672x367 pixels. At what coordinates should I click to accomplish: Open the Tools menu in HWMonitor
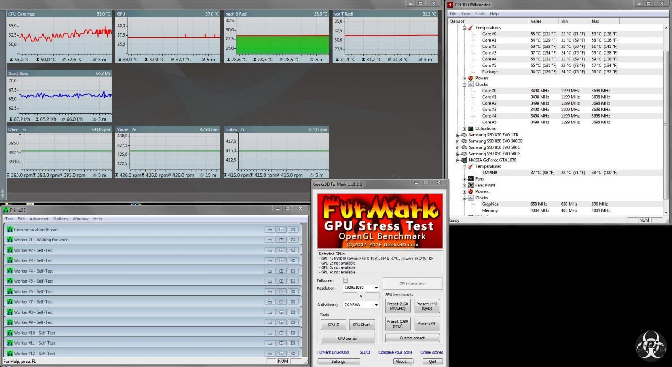(480, 13)
